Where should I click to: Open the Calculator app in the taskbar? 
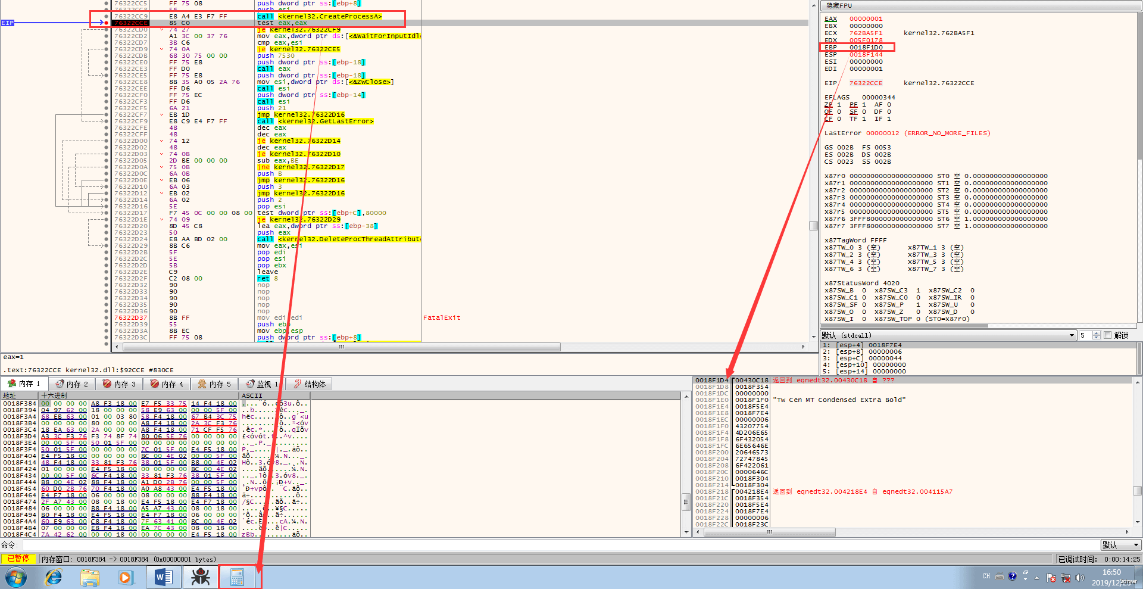tap(237, 577)
